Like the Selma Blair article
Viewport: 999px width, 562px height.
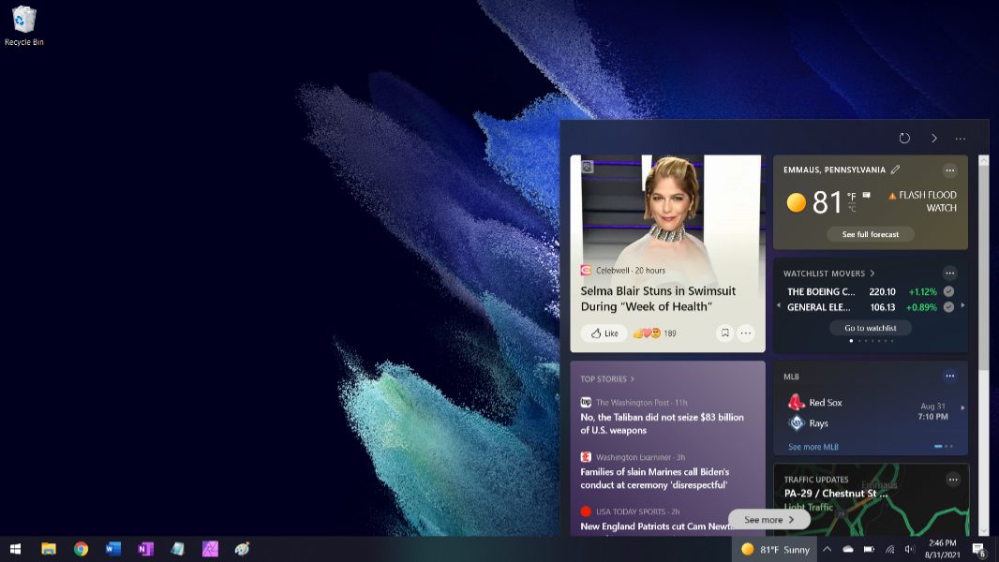pos(604,333)
